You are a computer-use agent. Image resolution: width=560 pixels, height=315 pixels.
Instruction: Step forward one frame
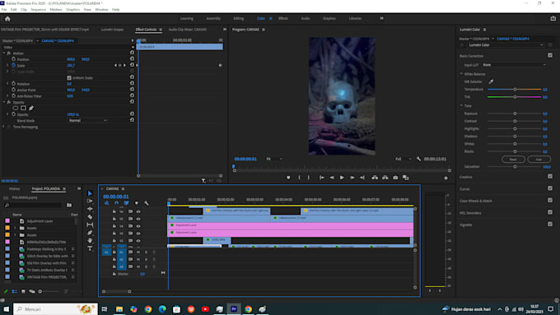pyautogui.click(x=352, y=178)
